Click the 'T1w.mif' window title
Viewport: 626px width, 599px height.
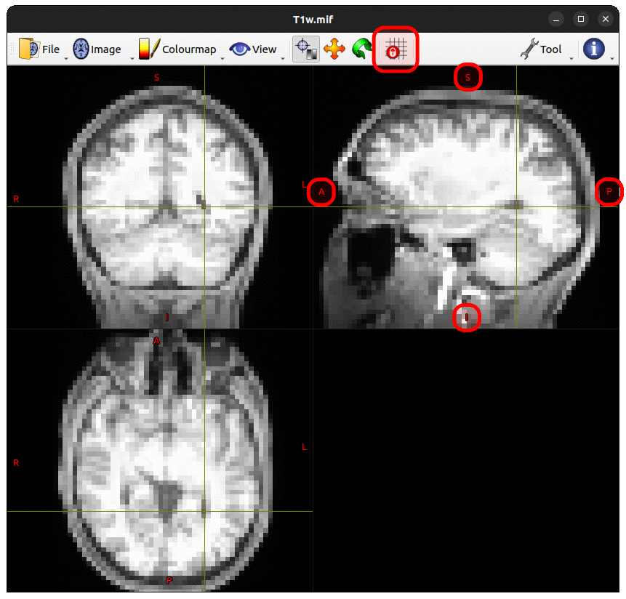313,19
